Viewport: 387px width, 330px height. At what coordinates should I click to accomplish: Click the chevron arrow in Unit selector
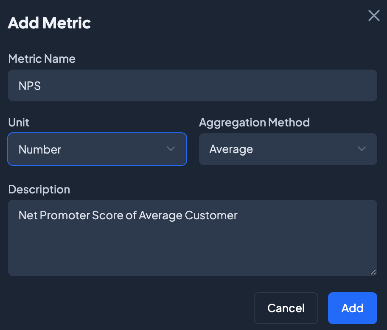click(171, 149)
